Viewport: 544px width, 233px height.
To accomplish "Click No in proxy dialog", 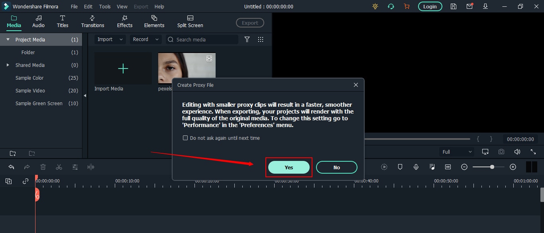I will [x=337, y=167].
